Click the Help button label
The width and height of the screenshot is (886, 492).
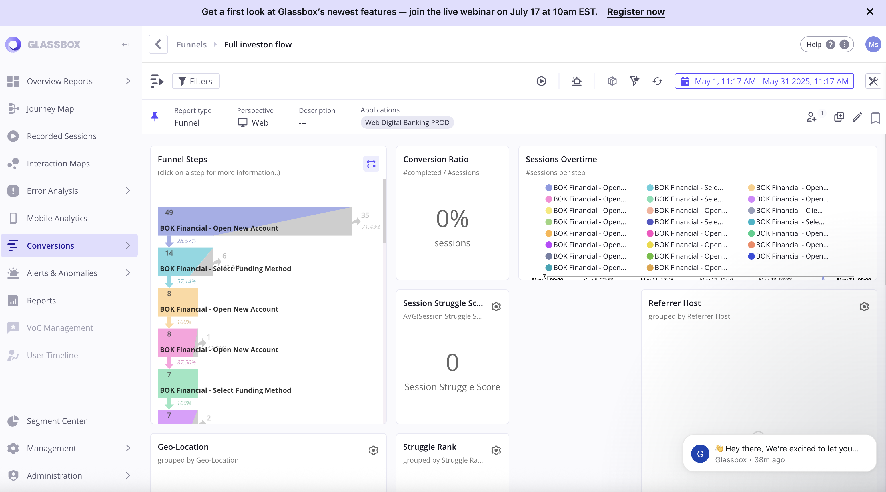[814, 44]
